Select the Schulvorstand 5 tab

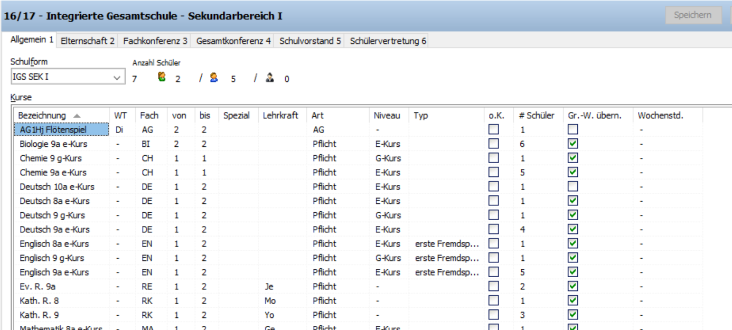coord(310,41)
